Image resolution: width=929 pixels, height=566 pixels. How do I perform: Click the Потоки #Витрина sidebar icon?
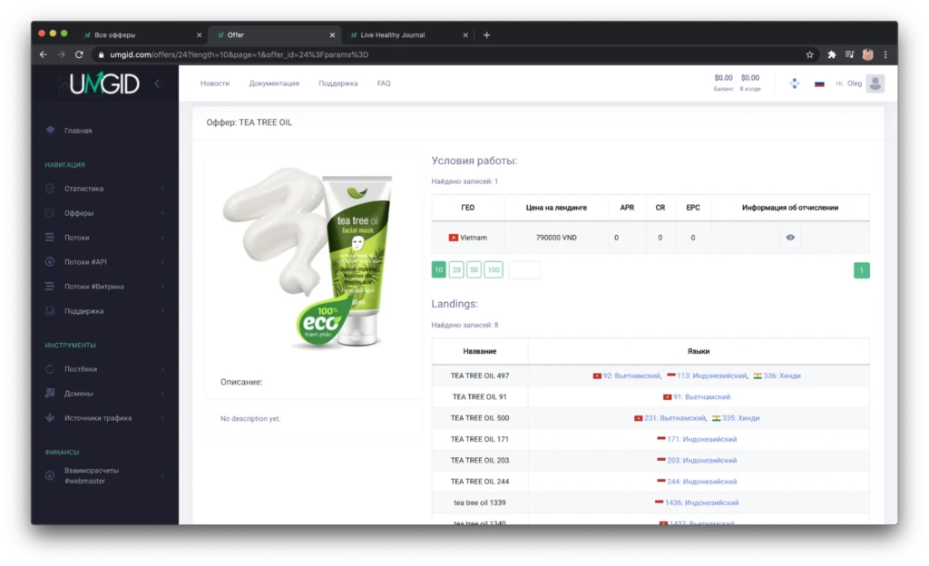point(50,286)
